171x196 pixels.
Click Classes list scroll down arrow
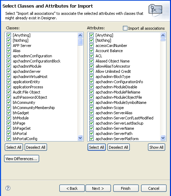point(80,138)
